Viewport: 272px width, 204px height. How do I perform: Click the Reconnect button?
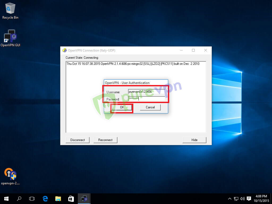[105, 140]
